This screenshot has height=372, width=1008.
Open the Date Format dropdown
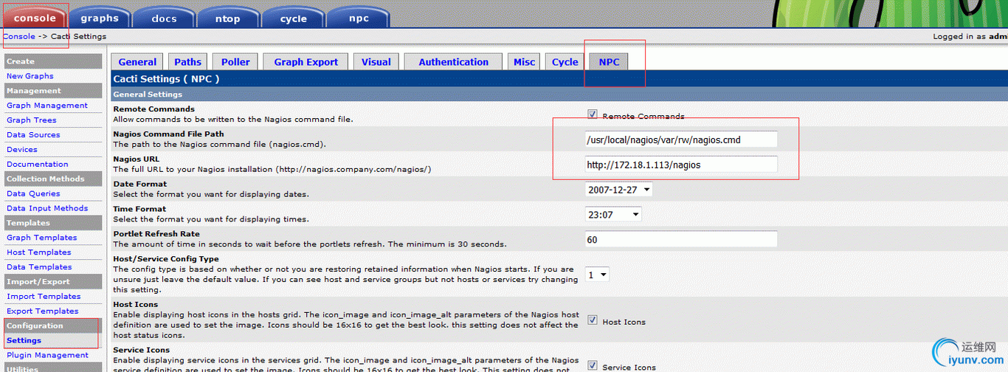pos(618,190)
